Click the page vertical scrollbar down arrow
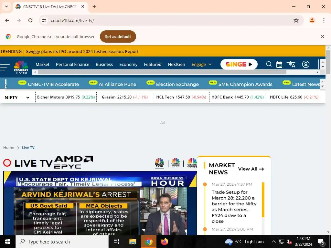 [x=328, y=232]
